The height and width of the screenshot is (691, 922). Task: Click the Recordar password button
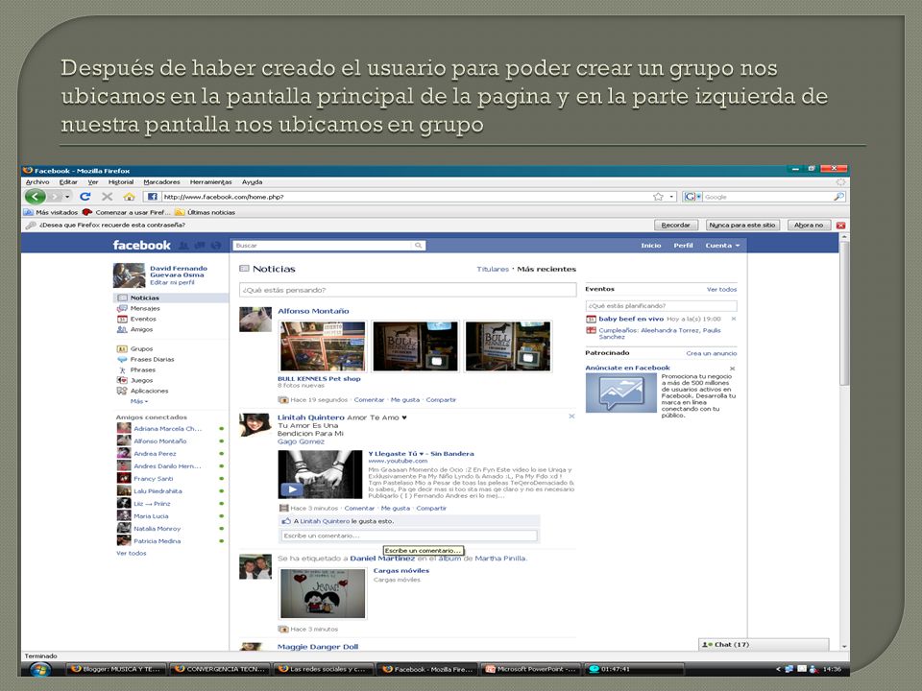pos(675,225)
